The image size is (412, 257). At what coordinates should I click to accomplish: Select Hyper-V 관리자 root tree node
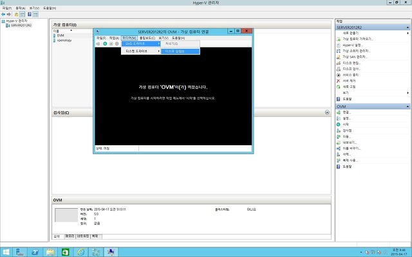coord(17,21)
